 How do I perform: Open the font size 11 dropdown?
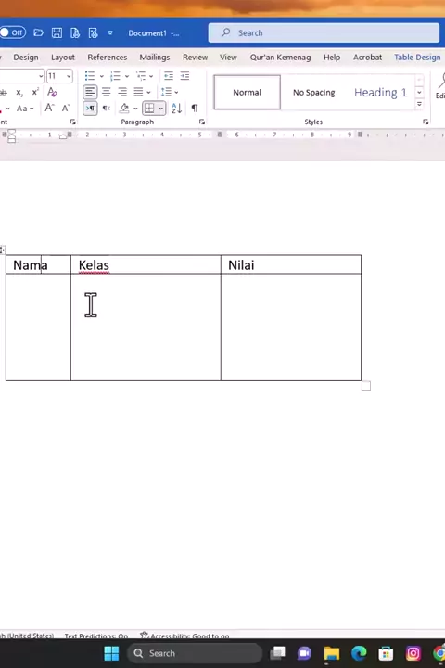coord(69,76)
